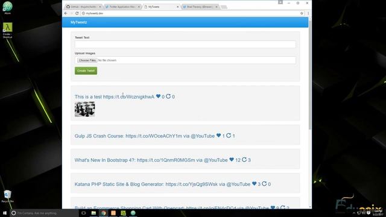Open the orange app icon in the taskbar
This screenshot has width=386, height=217.
tap(113, 213)
